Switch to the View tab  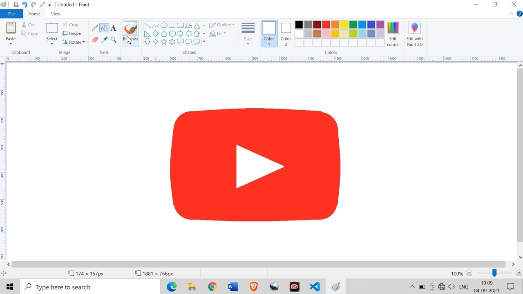pos(56,14)
